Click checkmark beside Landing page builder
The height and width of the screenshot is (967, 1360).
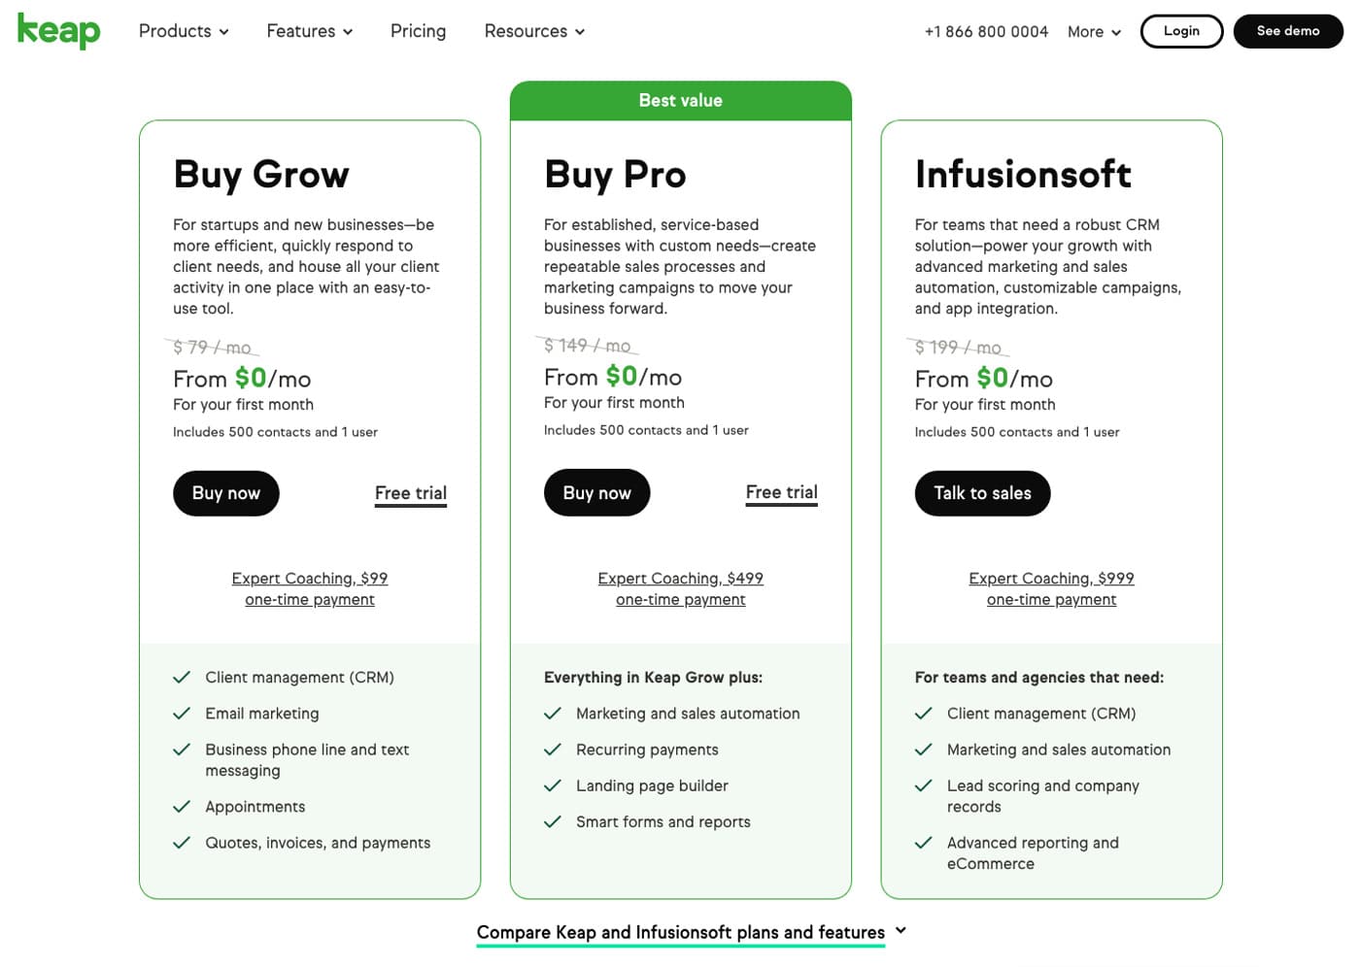tap(553, 785)
